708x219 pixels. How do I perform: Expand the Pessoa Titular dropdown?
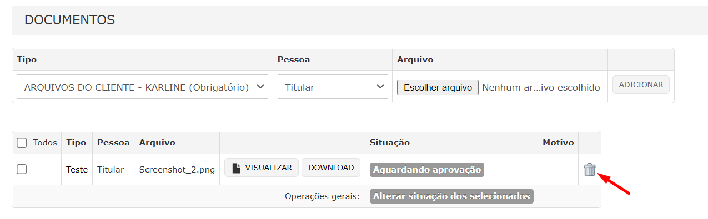pos(333,87)
